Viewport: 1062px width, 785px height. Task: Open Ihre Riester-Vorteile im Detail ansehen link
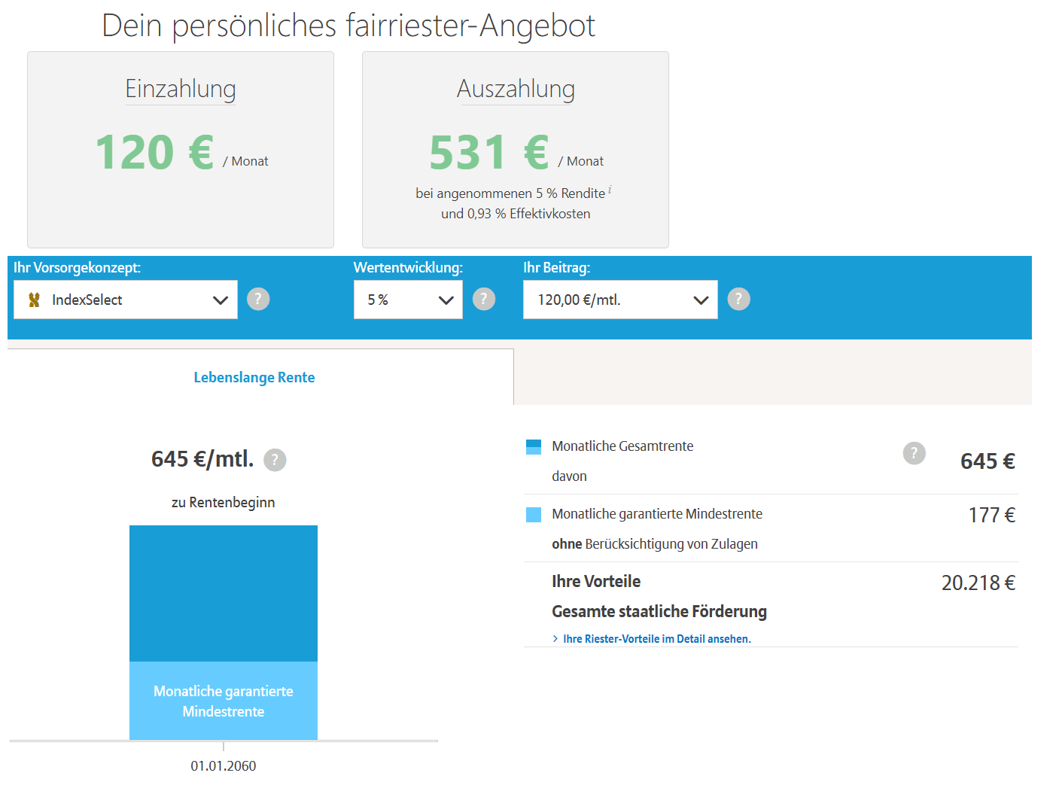point(656,639)
